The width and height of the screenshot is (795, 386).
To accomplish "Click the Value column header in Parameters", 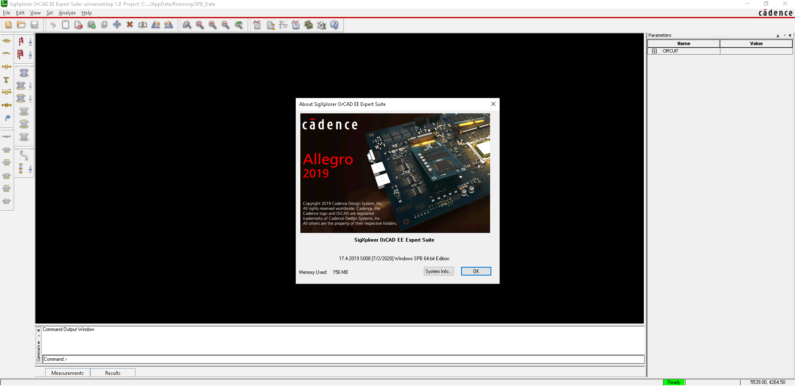I will click(x=756, y=43).
